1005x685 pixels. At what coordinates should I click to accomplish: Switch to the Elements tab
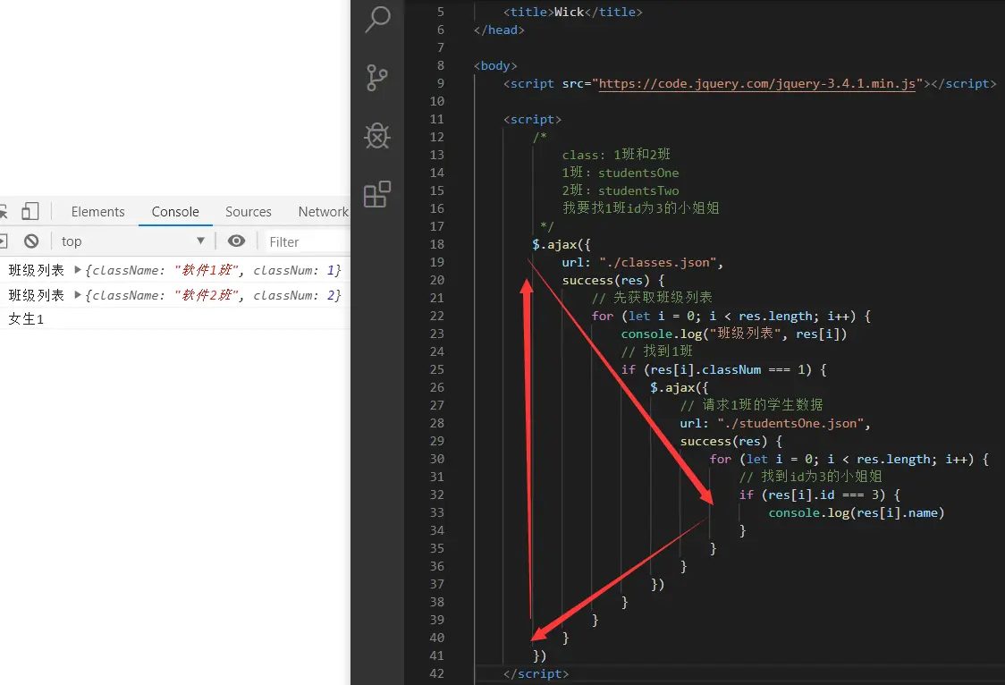click(x=98, y=211)
